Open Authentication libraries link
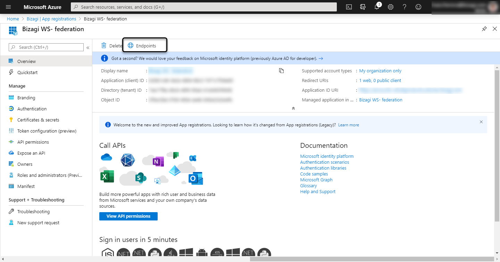This screenshot has height=262, width=500. click(x=323, y=168)
